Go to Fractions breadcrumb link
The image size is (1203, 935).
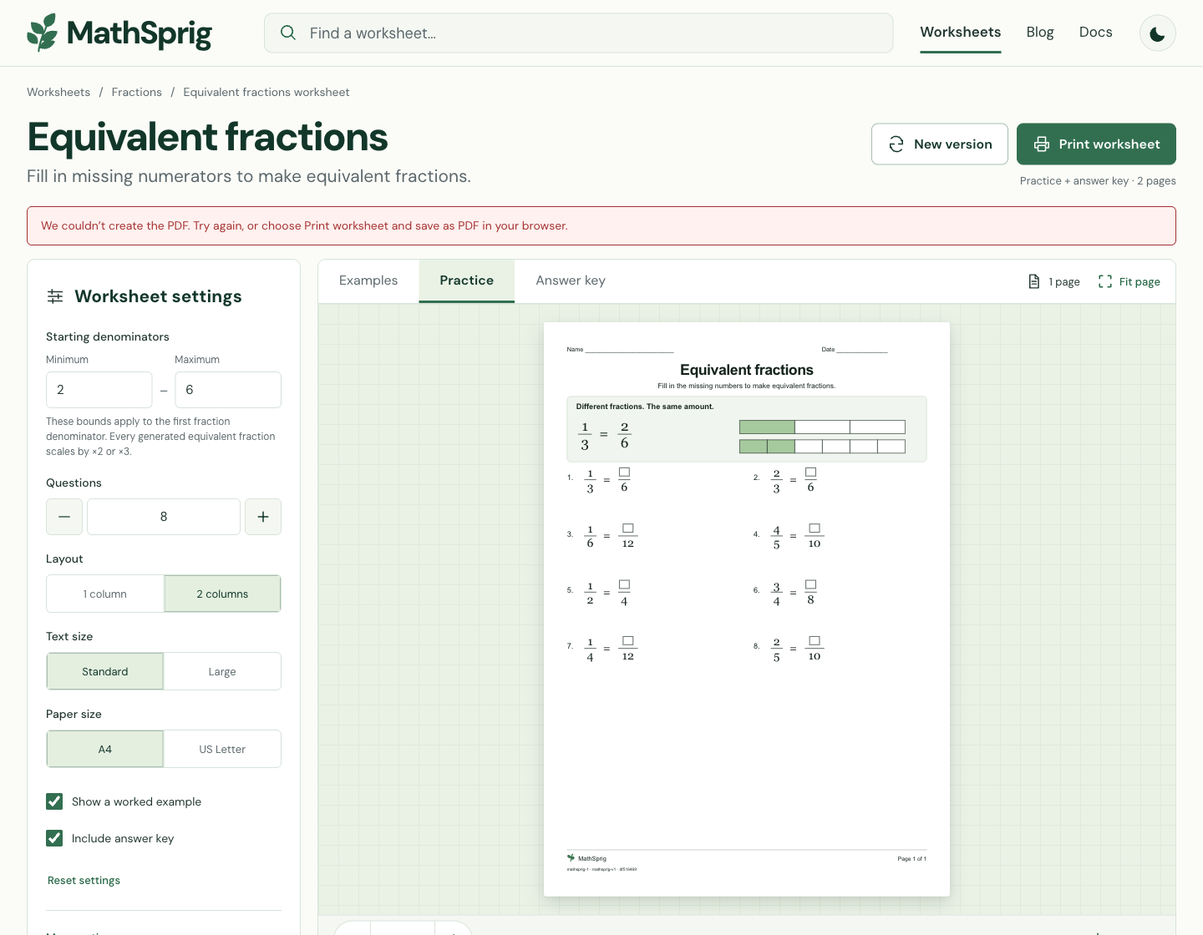coord(137,92)
